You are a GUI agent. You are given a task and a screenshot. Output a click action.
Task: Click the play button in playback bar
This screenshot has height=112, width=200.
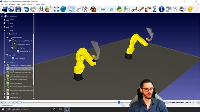(9, 102)
